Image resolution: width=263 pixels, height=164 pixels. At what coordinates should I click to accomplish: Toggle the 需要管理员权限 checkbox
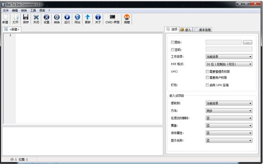(x=207, y=71)
